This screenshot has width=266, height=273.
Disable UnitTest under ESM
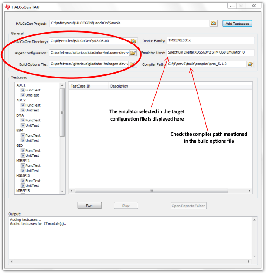tap(23, 140)
